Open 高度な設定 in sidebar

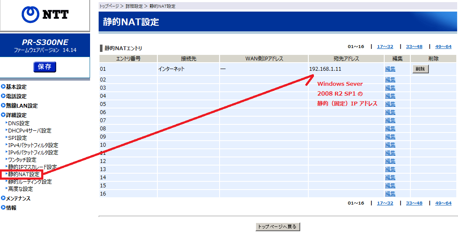pyautogui.click(x=20, y=189)
